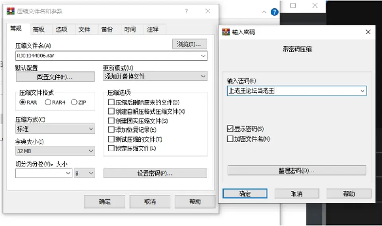Image resolution: width=382 pixels, height=226 pixels.
Task: Expand the archive name dropdown arrow
Action: pyautogui.click(x=203, y=56)
